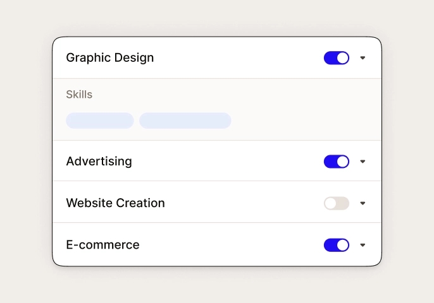This screenshot has width=434, height=303.
Task: Click blank space in the E-commerce row
Action: click(231, 245)
